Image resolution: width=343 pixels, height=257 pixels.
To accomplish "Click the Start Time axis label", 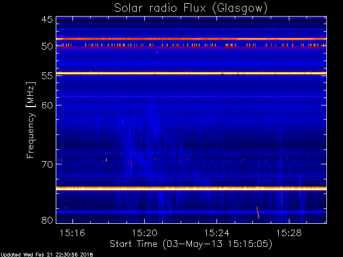I will [x=191, y=244].
